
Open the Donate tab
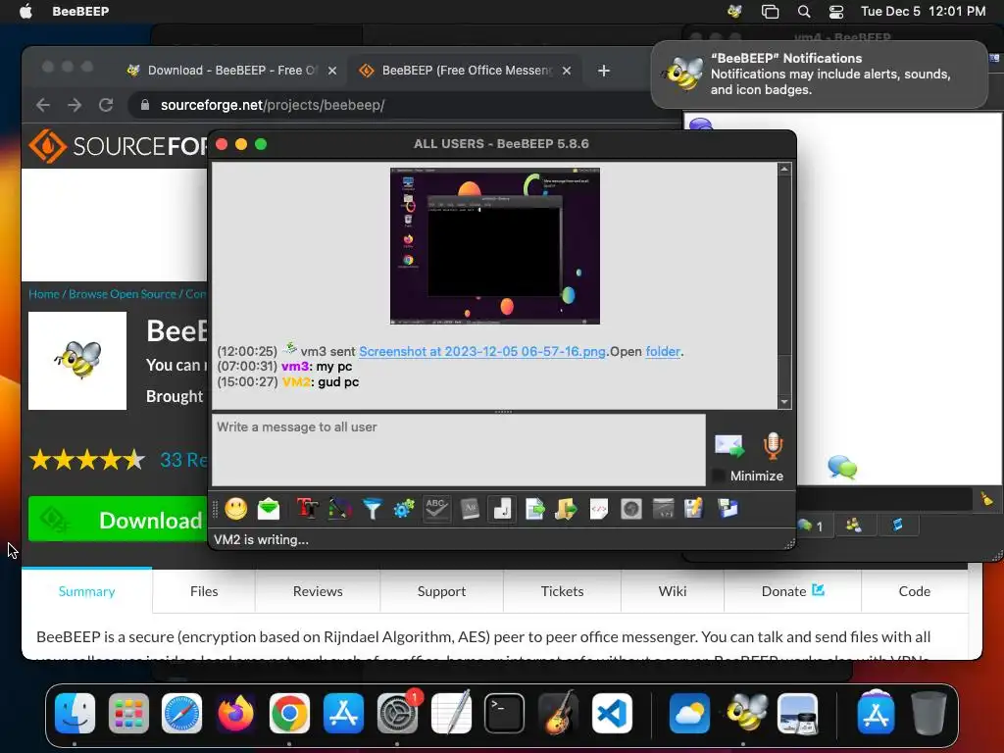792,591
